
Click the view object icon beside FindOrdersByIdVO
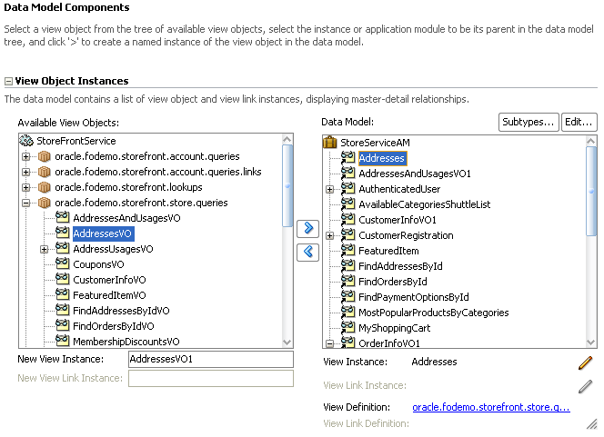coord(62,325)
